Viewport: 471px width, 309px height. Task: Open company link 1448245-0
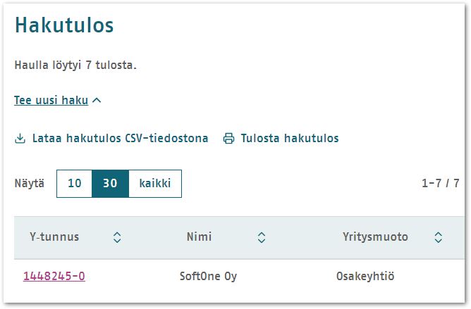click(x=54, y=276)
